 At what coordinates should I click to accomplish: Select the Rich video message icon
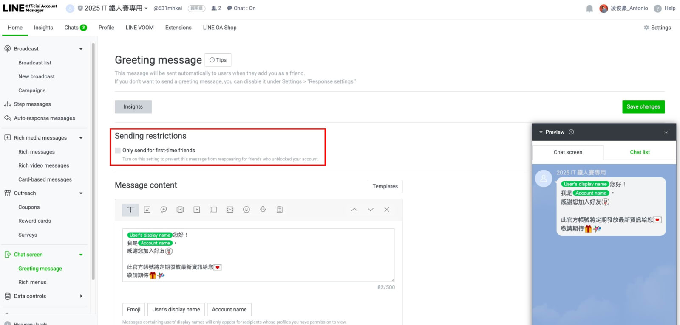tap(230, 210)
